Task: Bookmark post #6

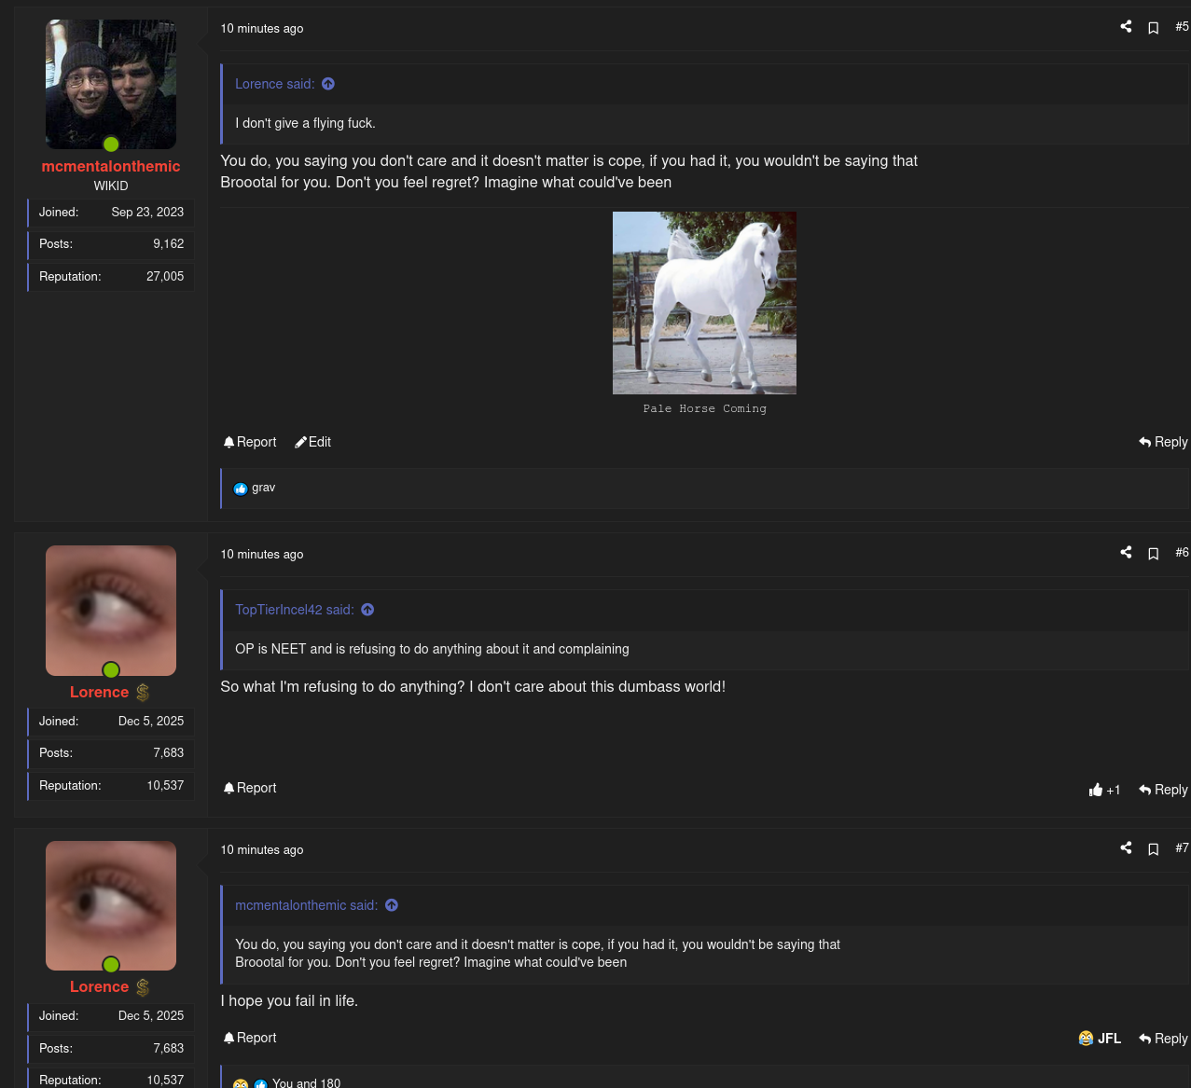Action: pyautogui.click(x=1154, y=554)
